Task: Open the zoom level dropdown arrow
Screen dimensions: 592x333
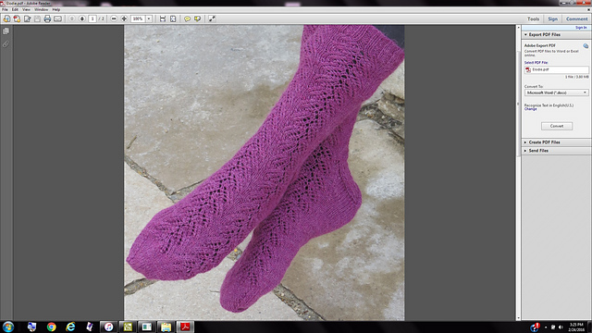Action: (149, 18)
